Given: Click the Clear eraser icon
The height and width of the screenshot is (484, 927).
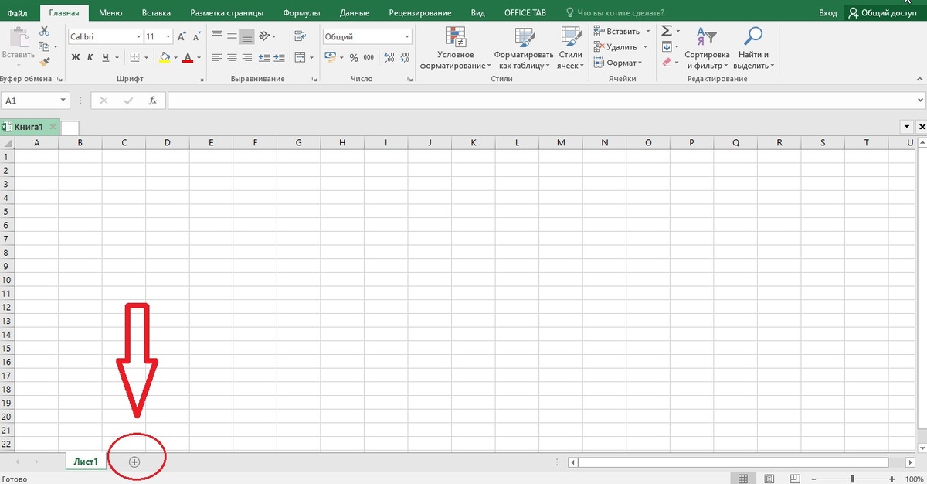Looking at the screenshot, I should tap(667, 62).
